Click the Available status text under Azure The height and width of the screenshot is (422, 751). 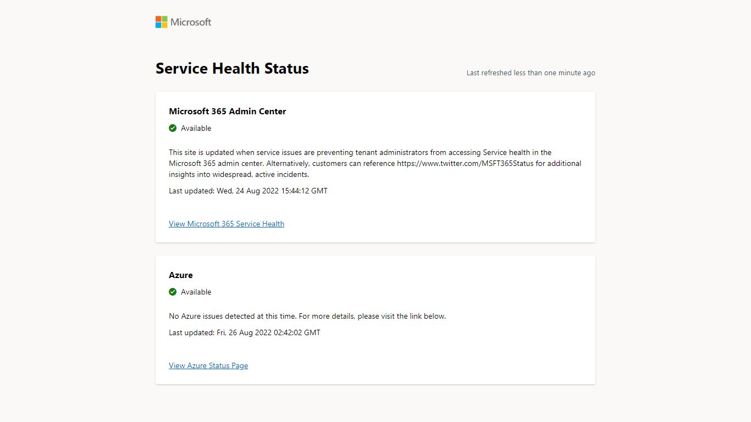196,292
